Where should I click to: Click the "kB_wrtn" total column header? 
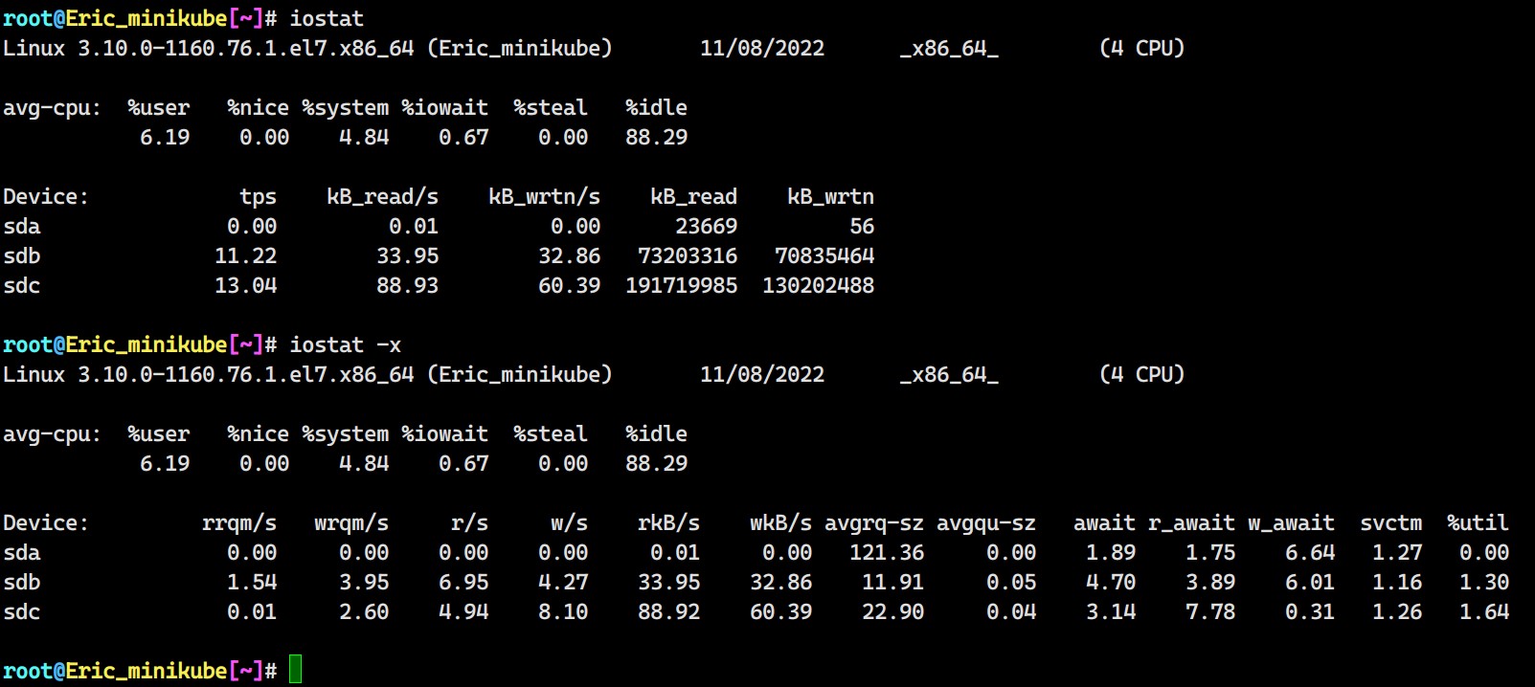click(x=830, y=197)
